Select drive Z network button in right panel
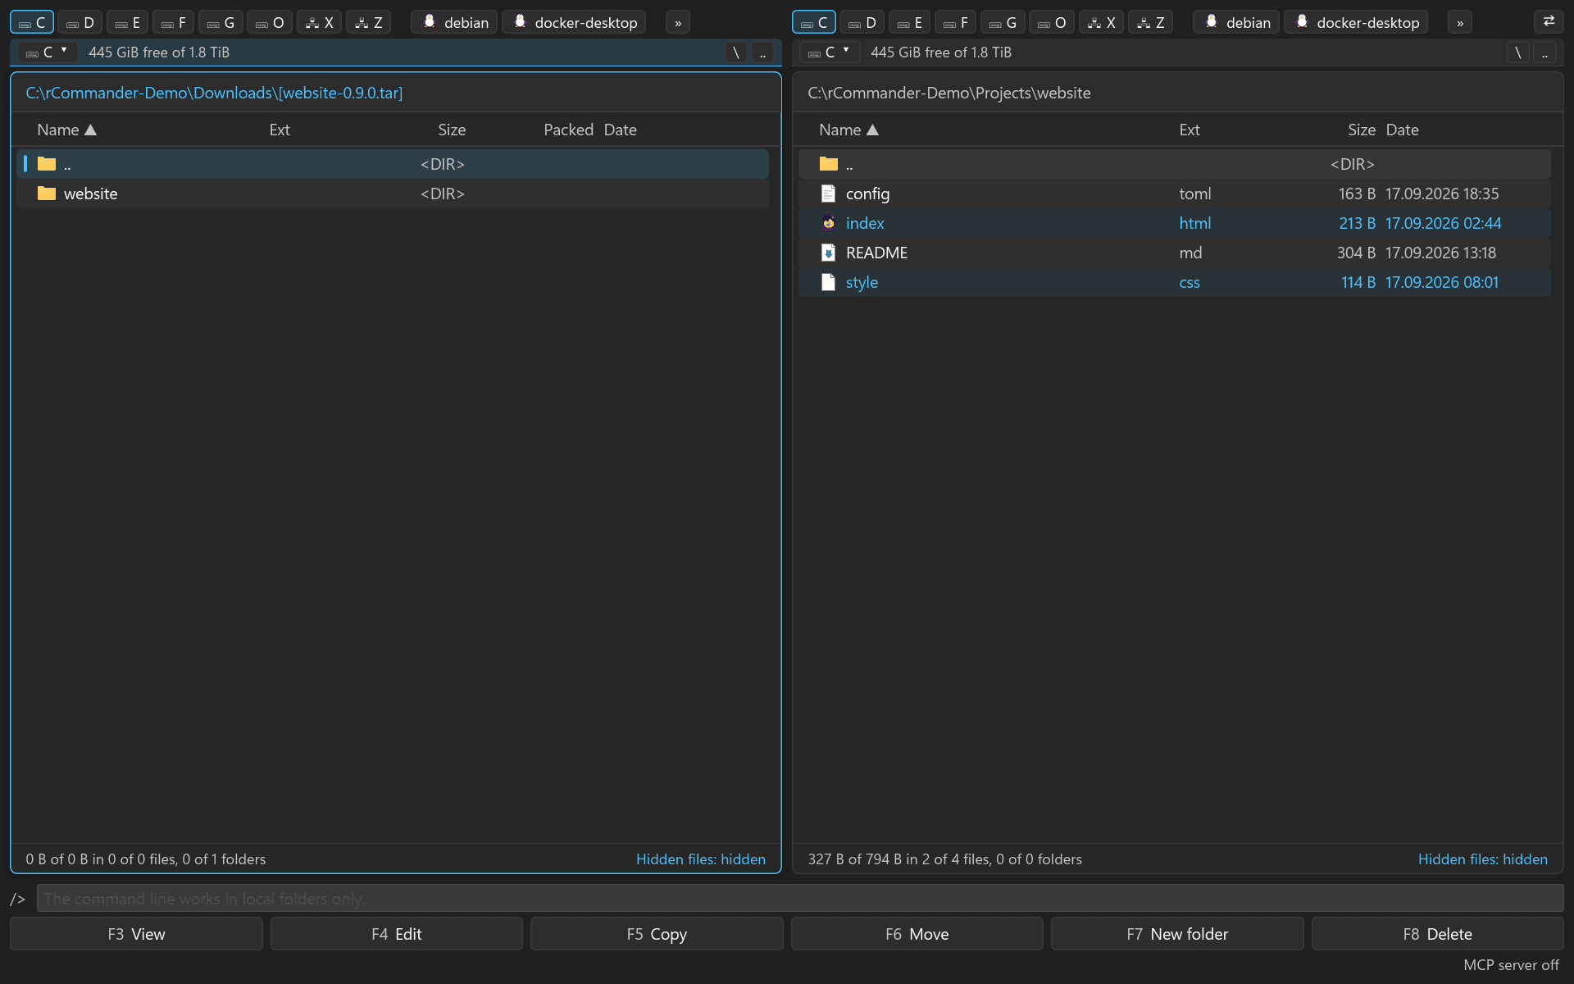This screenshot has width=1574, height=984. [x=1150, y=22]
